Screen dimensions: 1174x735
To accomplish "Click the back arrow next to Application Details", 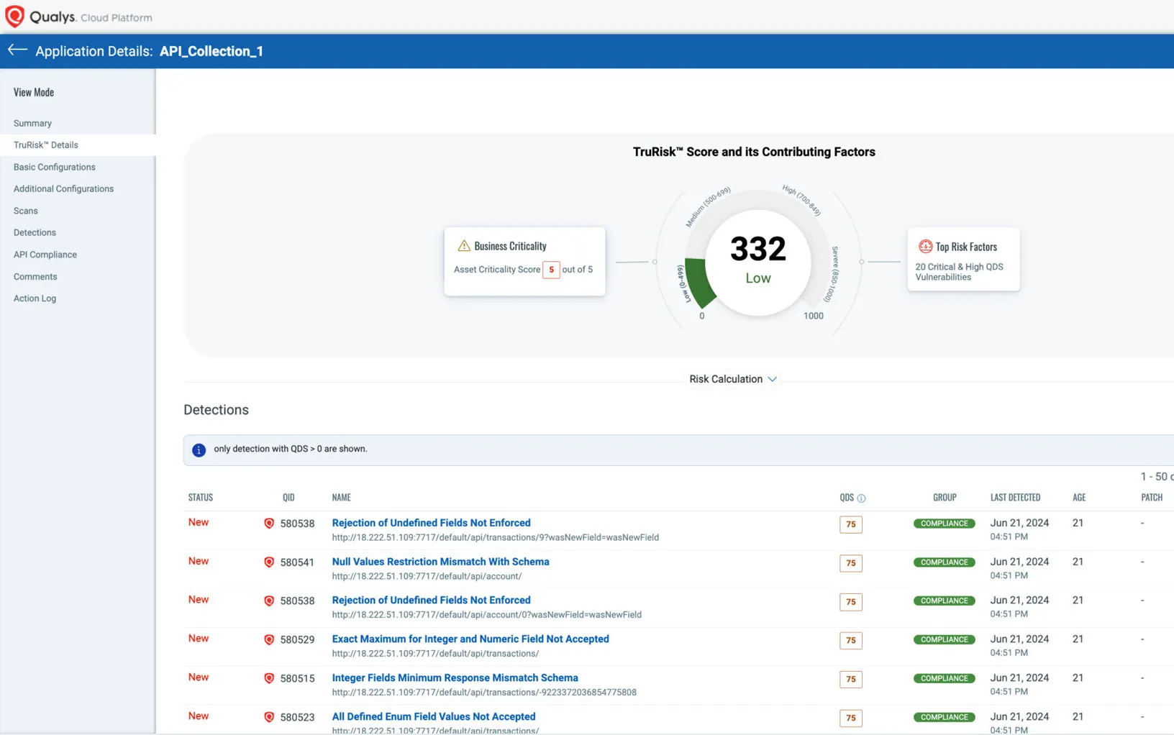I will [x=17, y=50].
